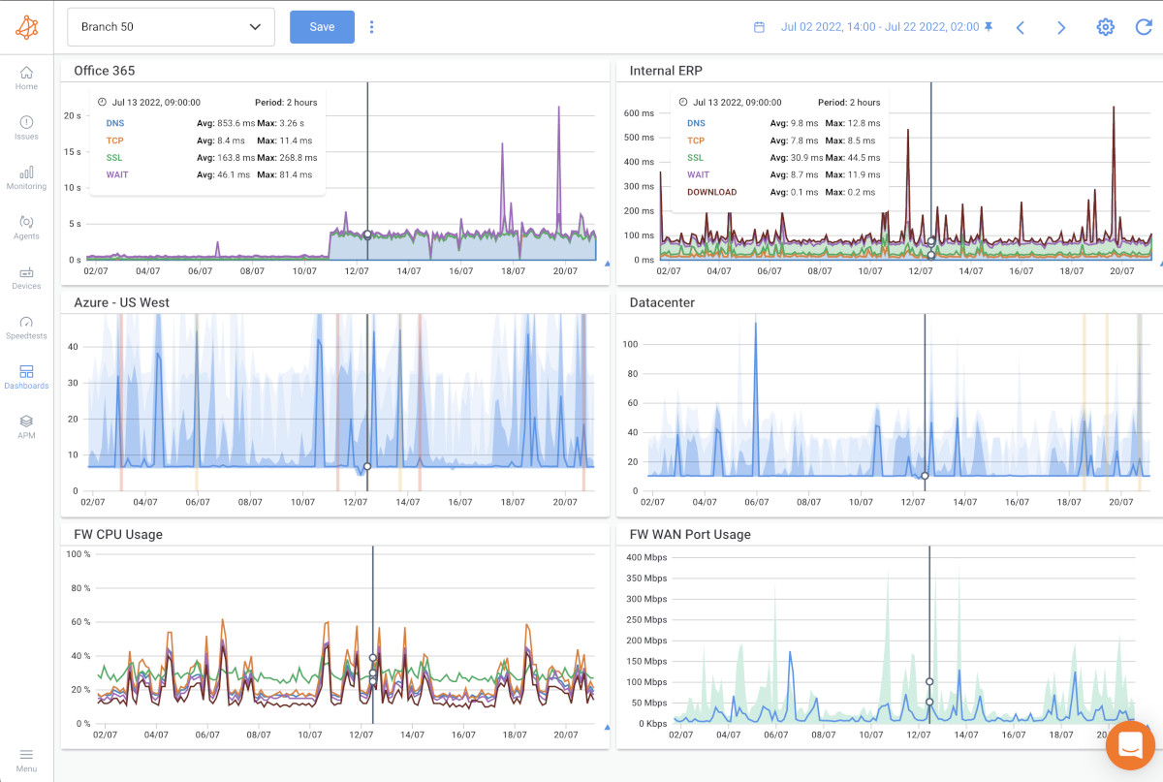The image size is (1163, 782).
Task: View the Issues section
Action: (x=26, y=127)
